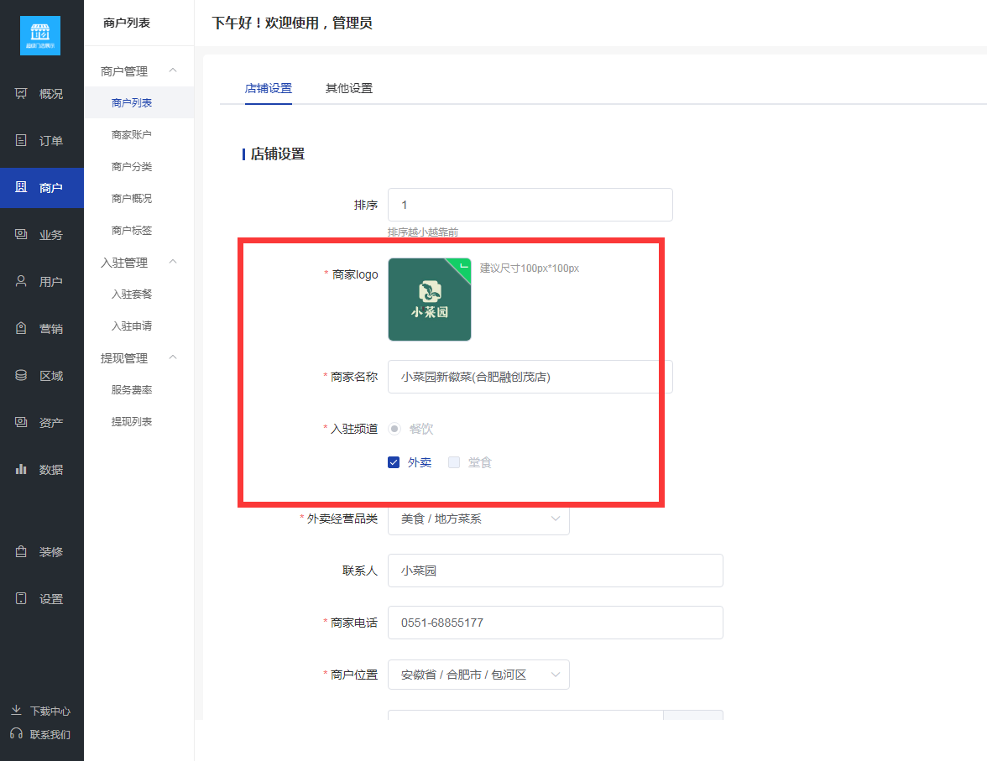Screen dimensions: 987x761
Task: Select 商户 merchant icon in sidebar
Action: click(21, 187)
